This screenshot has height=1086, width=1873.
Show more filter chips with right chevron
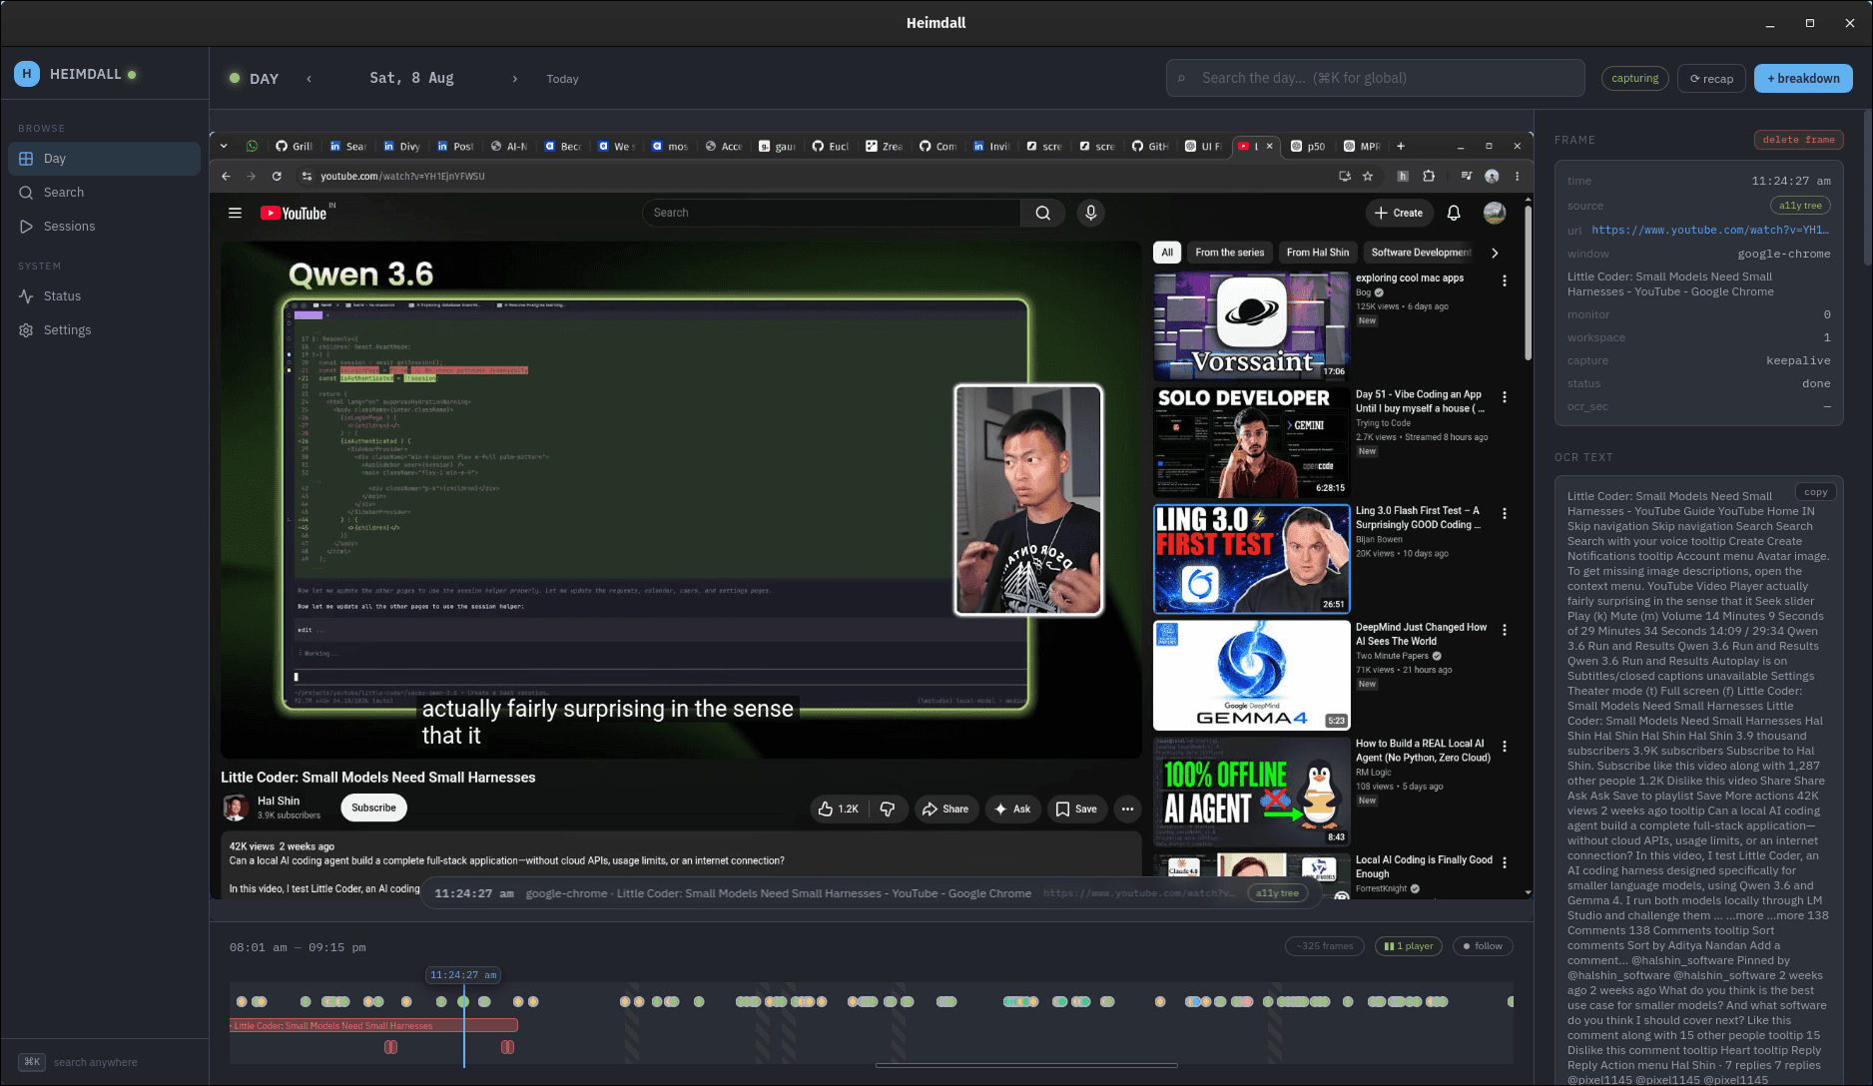[1494, 253]
